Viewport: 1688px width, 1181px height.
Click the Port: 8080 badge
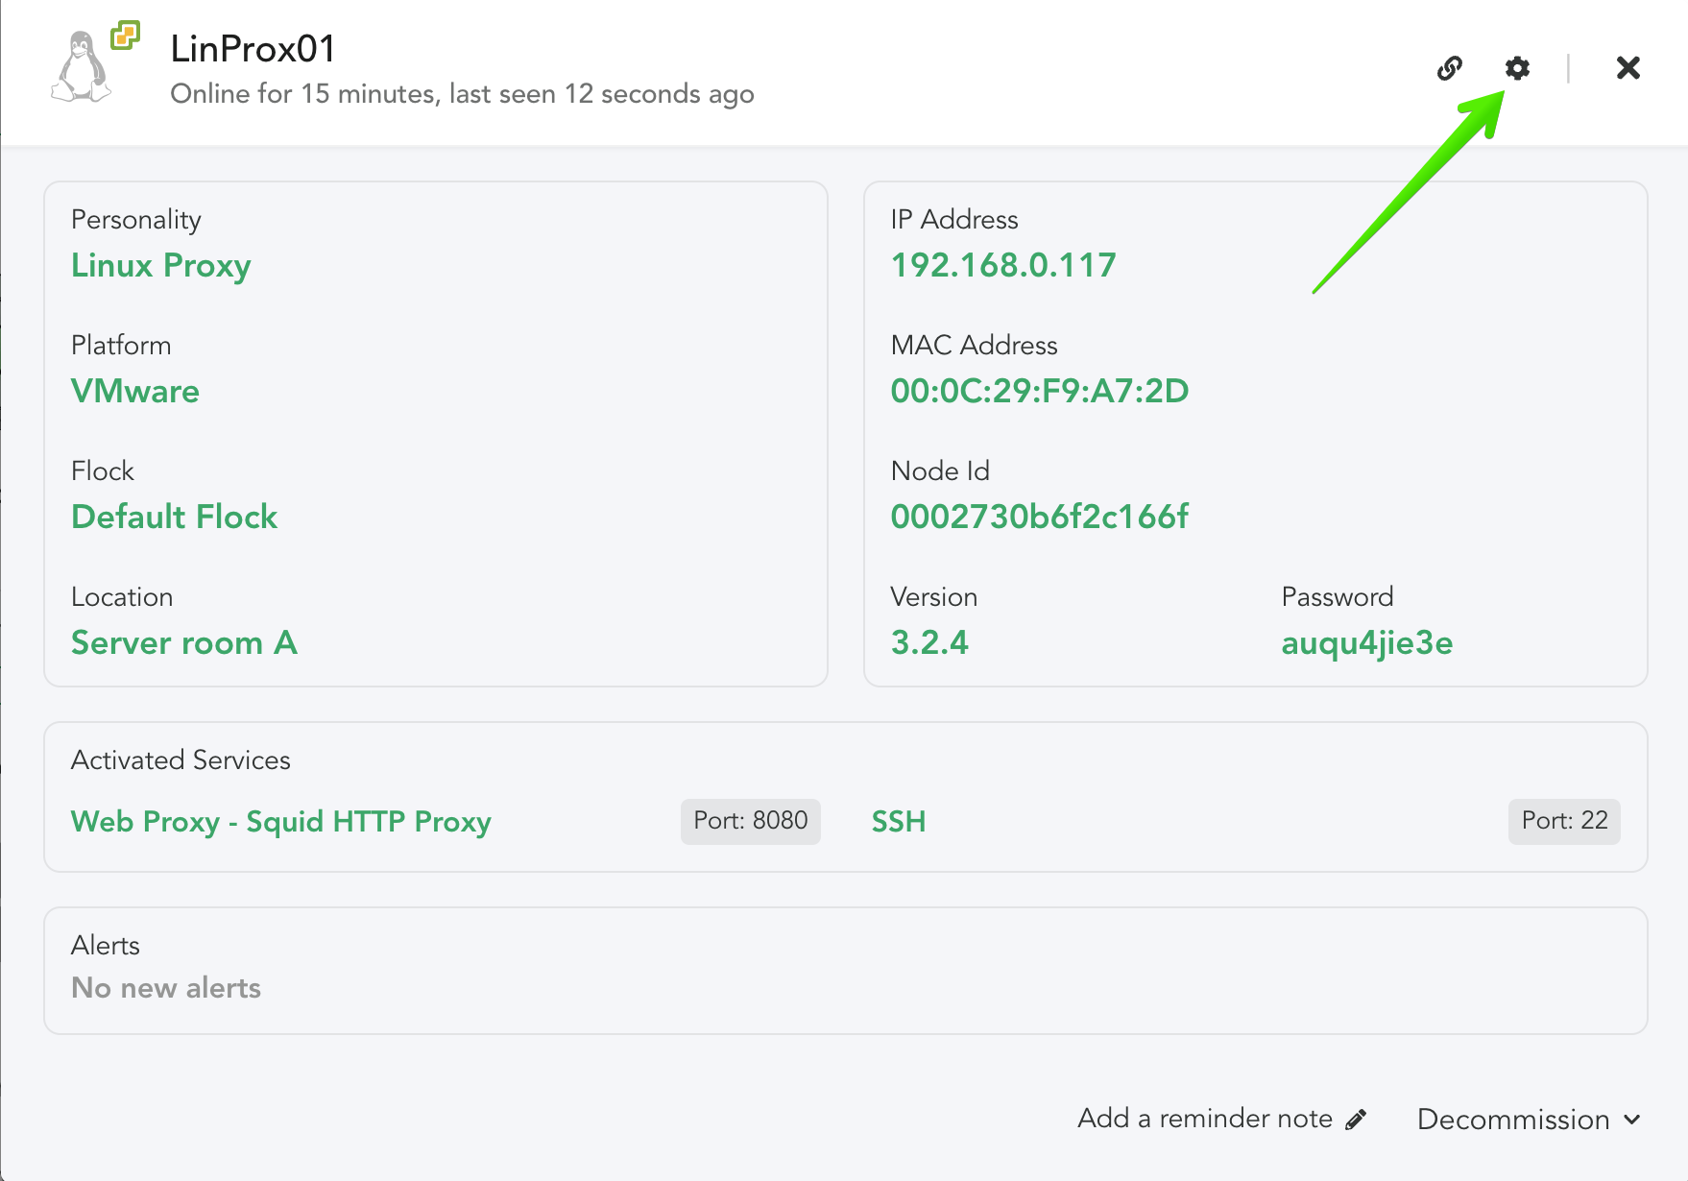(x=751, y=821)
